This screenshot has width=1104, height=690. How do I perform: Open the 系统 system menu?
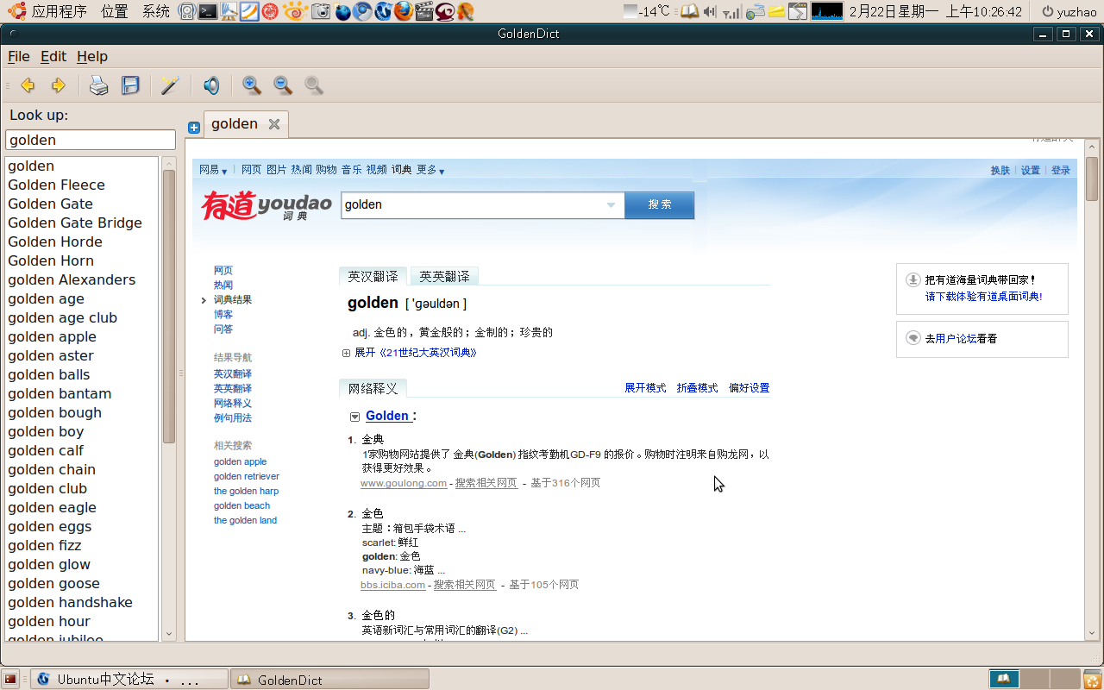pos(156,11)
